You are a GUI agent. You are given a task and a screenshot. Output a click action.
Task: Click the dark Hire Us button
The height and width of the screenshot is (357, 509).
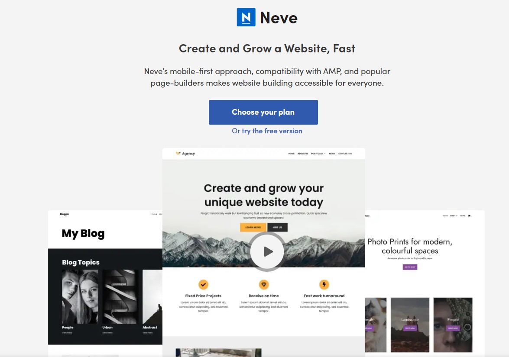point(278,227)
